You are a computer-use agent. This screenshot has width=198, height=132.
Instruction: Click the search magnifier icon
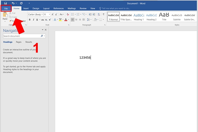pyautogui.click(x=42, y=36)
